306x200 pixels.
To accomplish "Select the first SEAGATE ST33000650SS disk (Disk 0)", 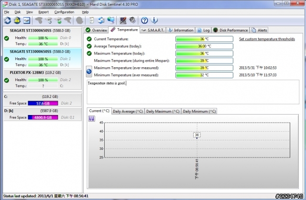I will click(x=43, y=37).
